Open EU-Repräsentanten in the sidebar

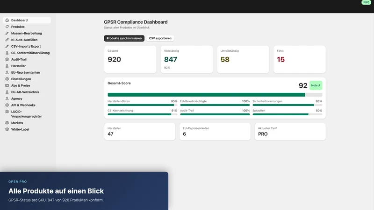coord(27,72)
